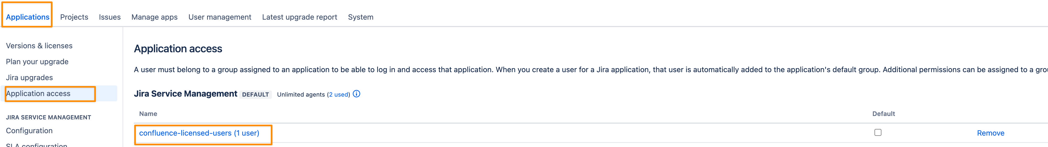
Task: Click the info icon beside agents used
Action: [x=356, y=94]
